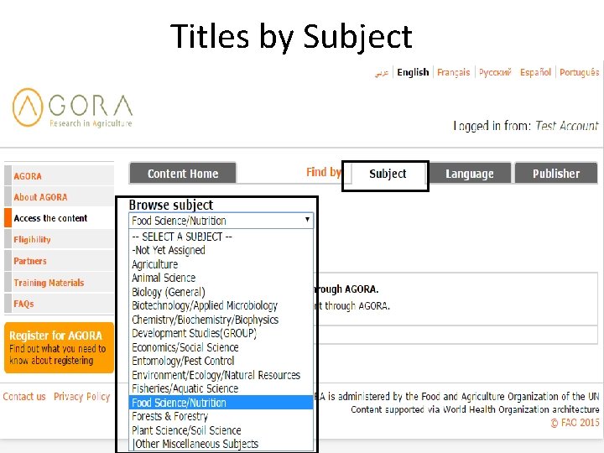Open the Contact us link
Screen dimensions: 604x453
(x=24, y=396)
